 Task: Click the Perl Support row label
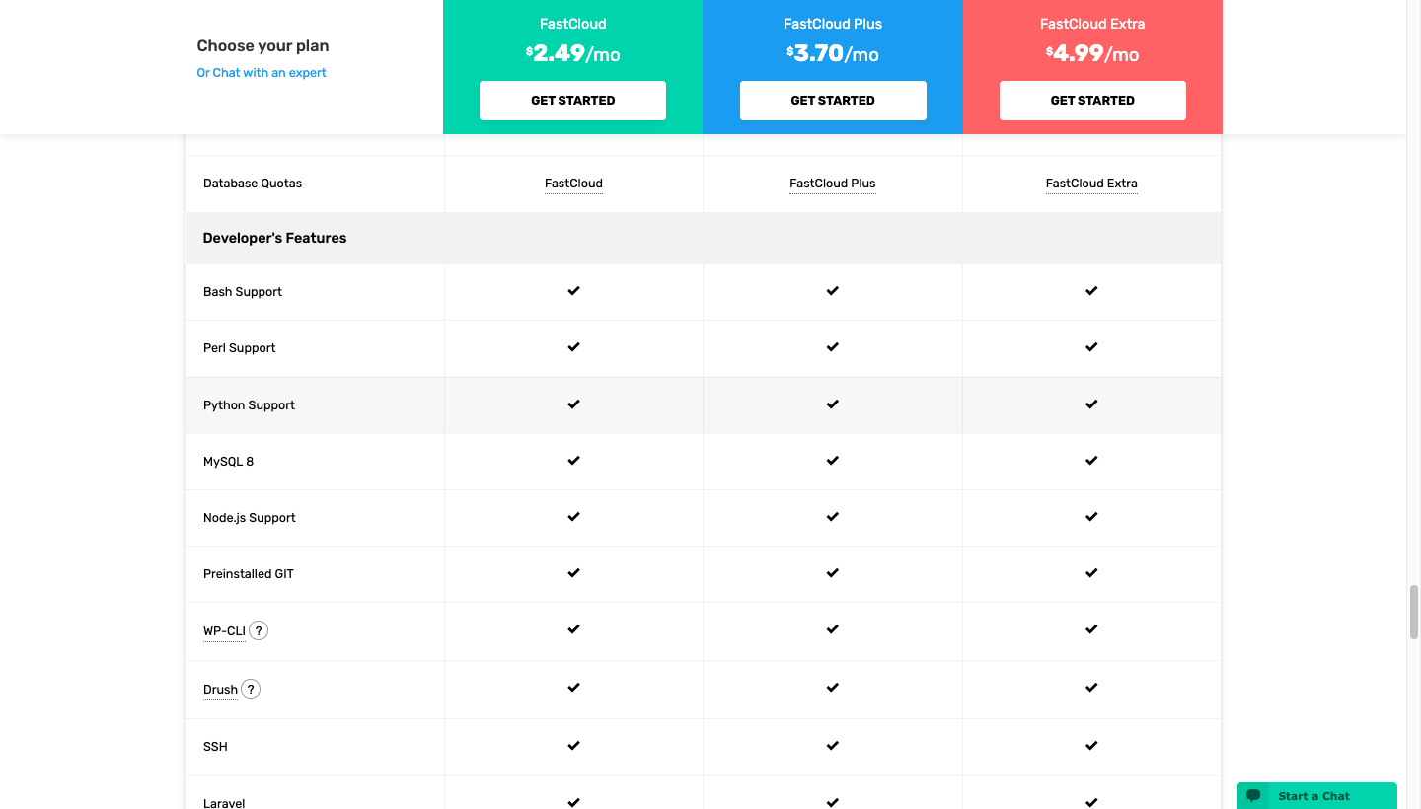click(x=240, y=348)
